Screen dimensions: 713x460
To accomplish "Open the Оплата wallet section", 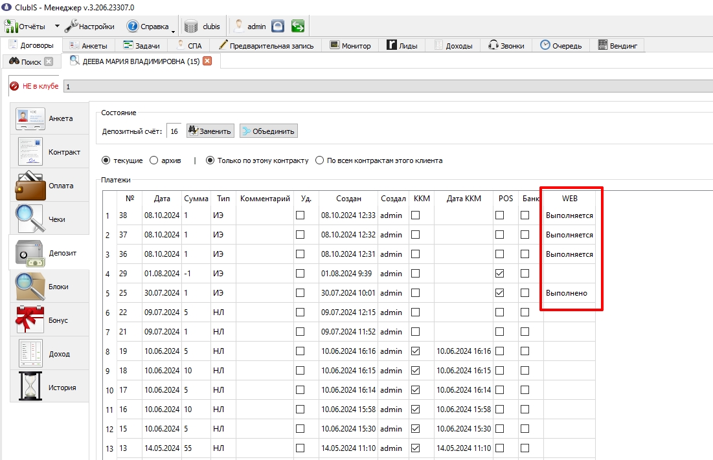I will tap(49, 185).
